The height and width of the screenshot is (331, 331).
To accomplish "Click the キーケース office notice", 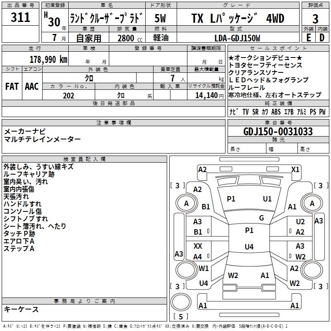I will [x=22, y=309].
